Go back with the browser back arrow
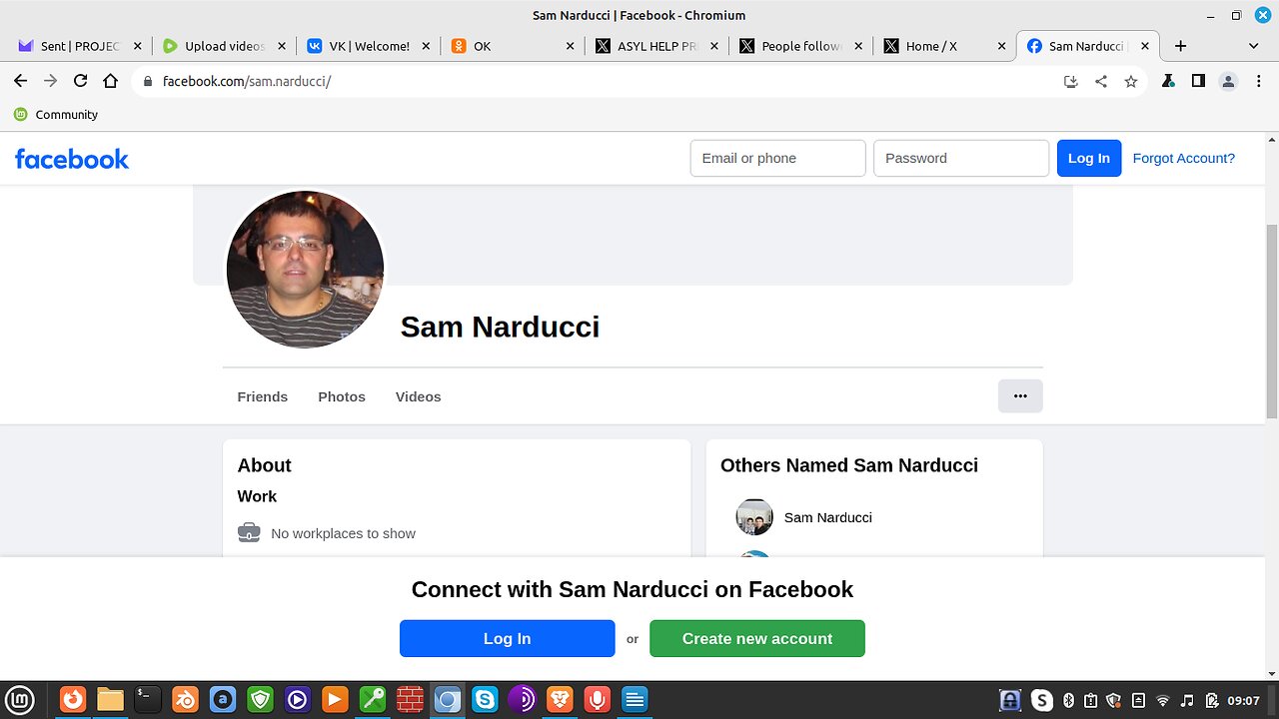Image resolution: width=1279 pixels, height=719 pixels. click(x=20, y=81)
